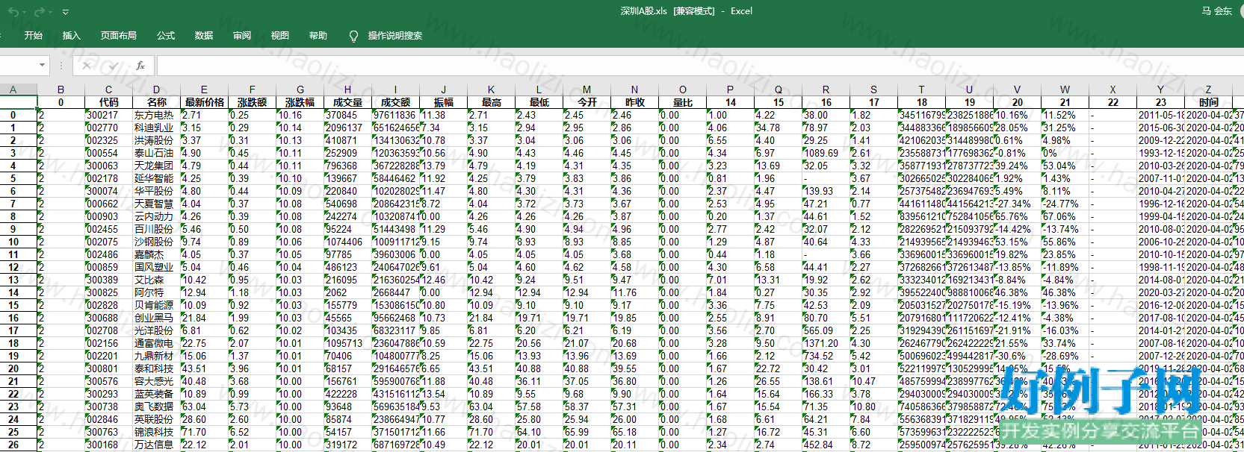This screenshot has width=1244, height=452.
Task: Click the Enter checkmark formula icon
Action: 113,66
